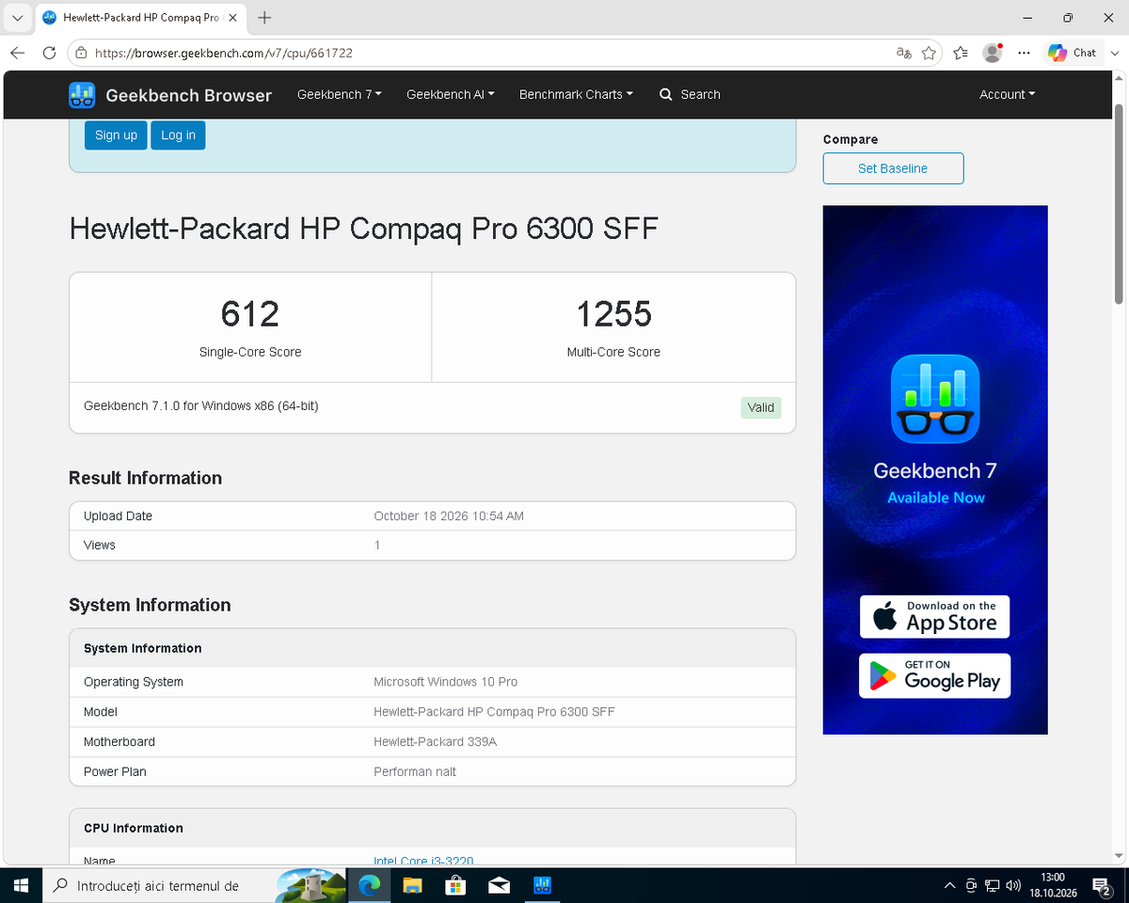Open Microsoft Store from taskbar
This screenshot has height=903, width=1129.
[455, 885]
